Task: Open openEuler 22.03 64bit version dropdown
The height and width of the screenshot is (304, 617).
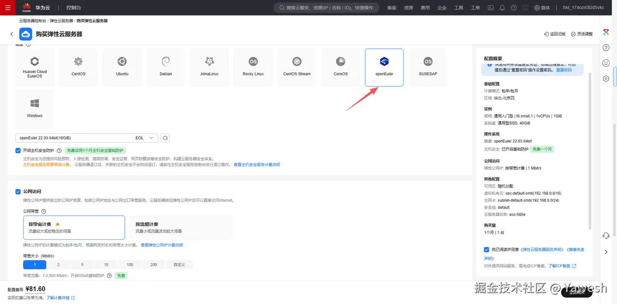Action: click(87, 138)
